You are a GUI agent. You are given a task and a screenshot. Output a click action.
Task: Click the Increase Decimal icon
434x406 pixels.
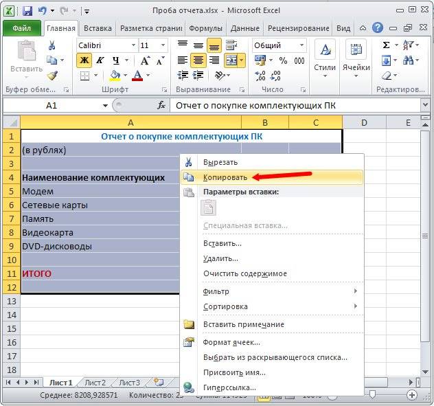pos(260,76)
